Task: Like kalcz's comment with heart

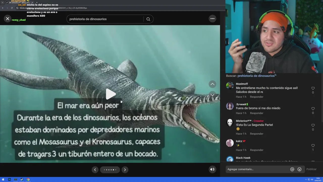Action: coord(313,146)
